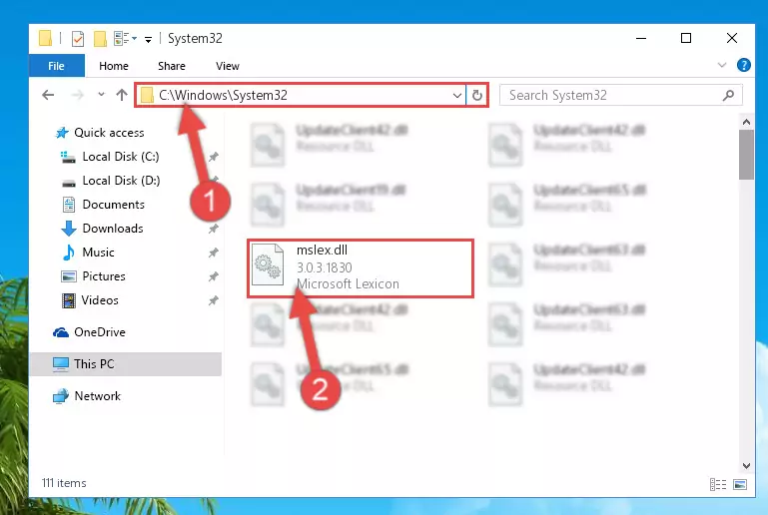This screenshot has height=515, width=768.
Task: Click the Back navigation arrow
Action: coord(48,95)
